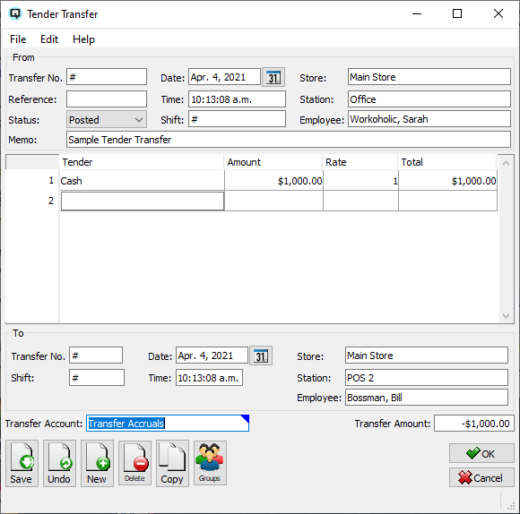Viewport: 520px width, 514px height.
Task: Open the File menu
Action: point(18,39)
